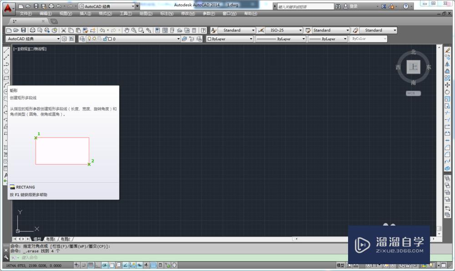Click the Undo arrow in the standard toolbar
Image resolution: width=455 pixels, height=271 pixels.
tap(102, 30)
